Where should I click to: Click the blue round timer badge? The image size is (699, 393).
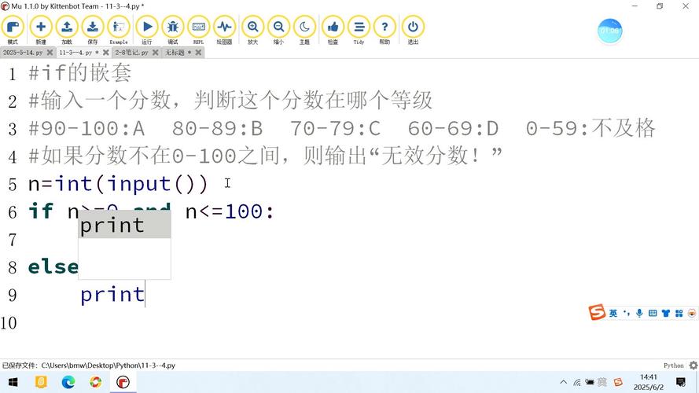tap(609, 31)
